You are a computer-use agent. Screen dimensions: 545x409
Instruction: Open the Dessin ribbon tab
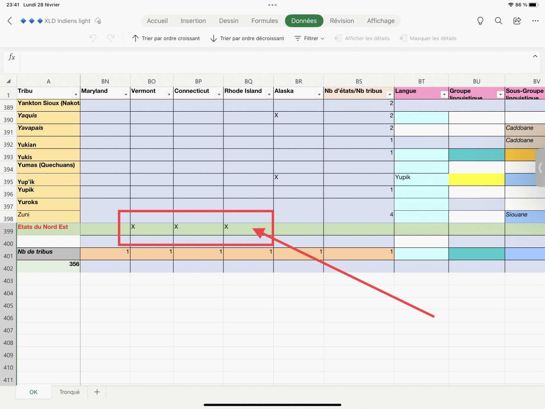229,21
